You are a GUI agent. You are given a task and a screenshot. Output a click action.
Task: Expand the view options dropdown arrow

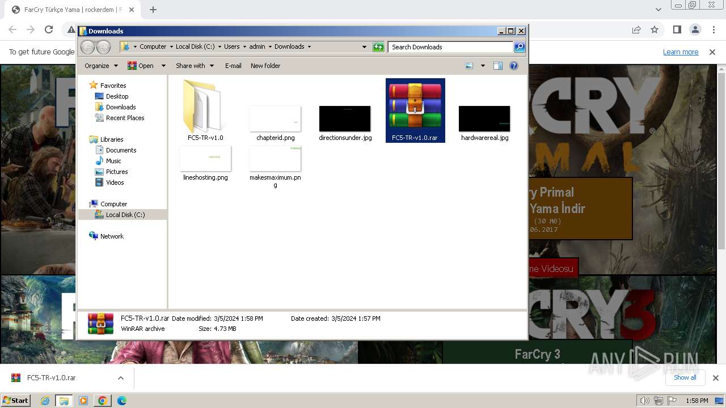coord(483,66)
